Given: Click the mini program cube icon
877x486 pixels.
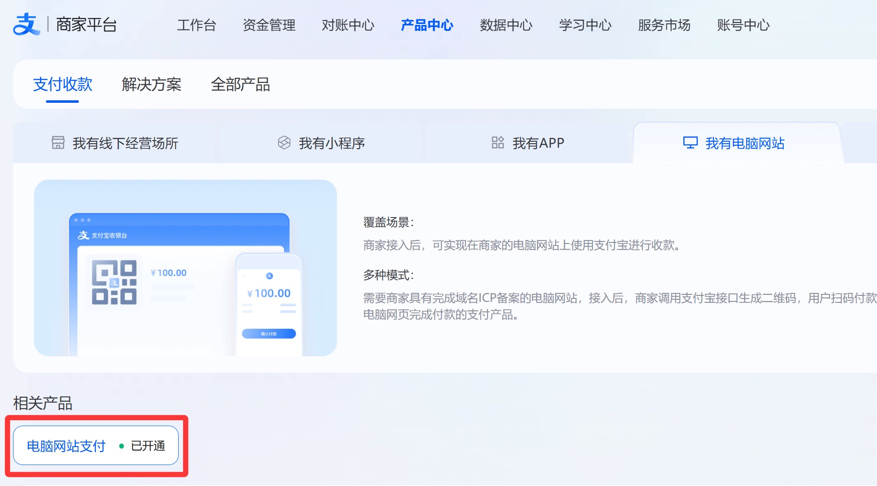Looking at the screenshot, I should [x=284, y=143].
